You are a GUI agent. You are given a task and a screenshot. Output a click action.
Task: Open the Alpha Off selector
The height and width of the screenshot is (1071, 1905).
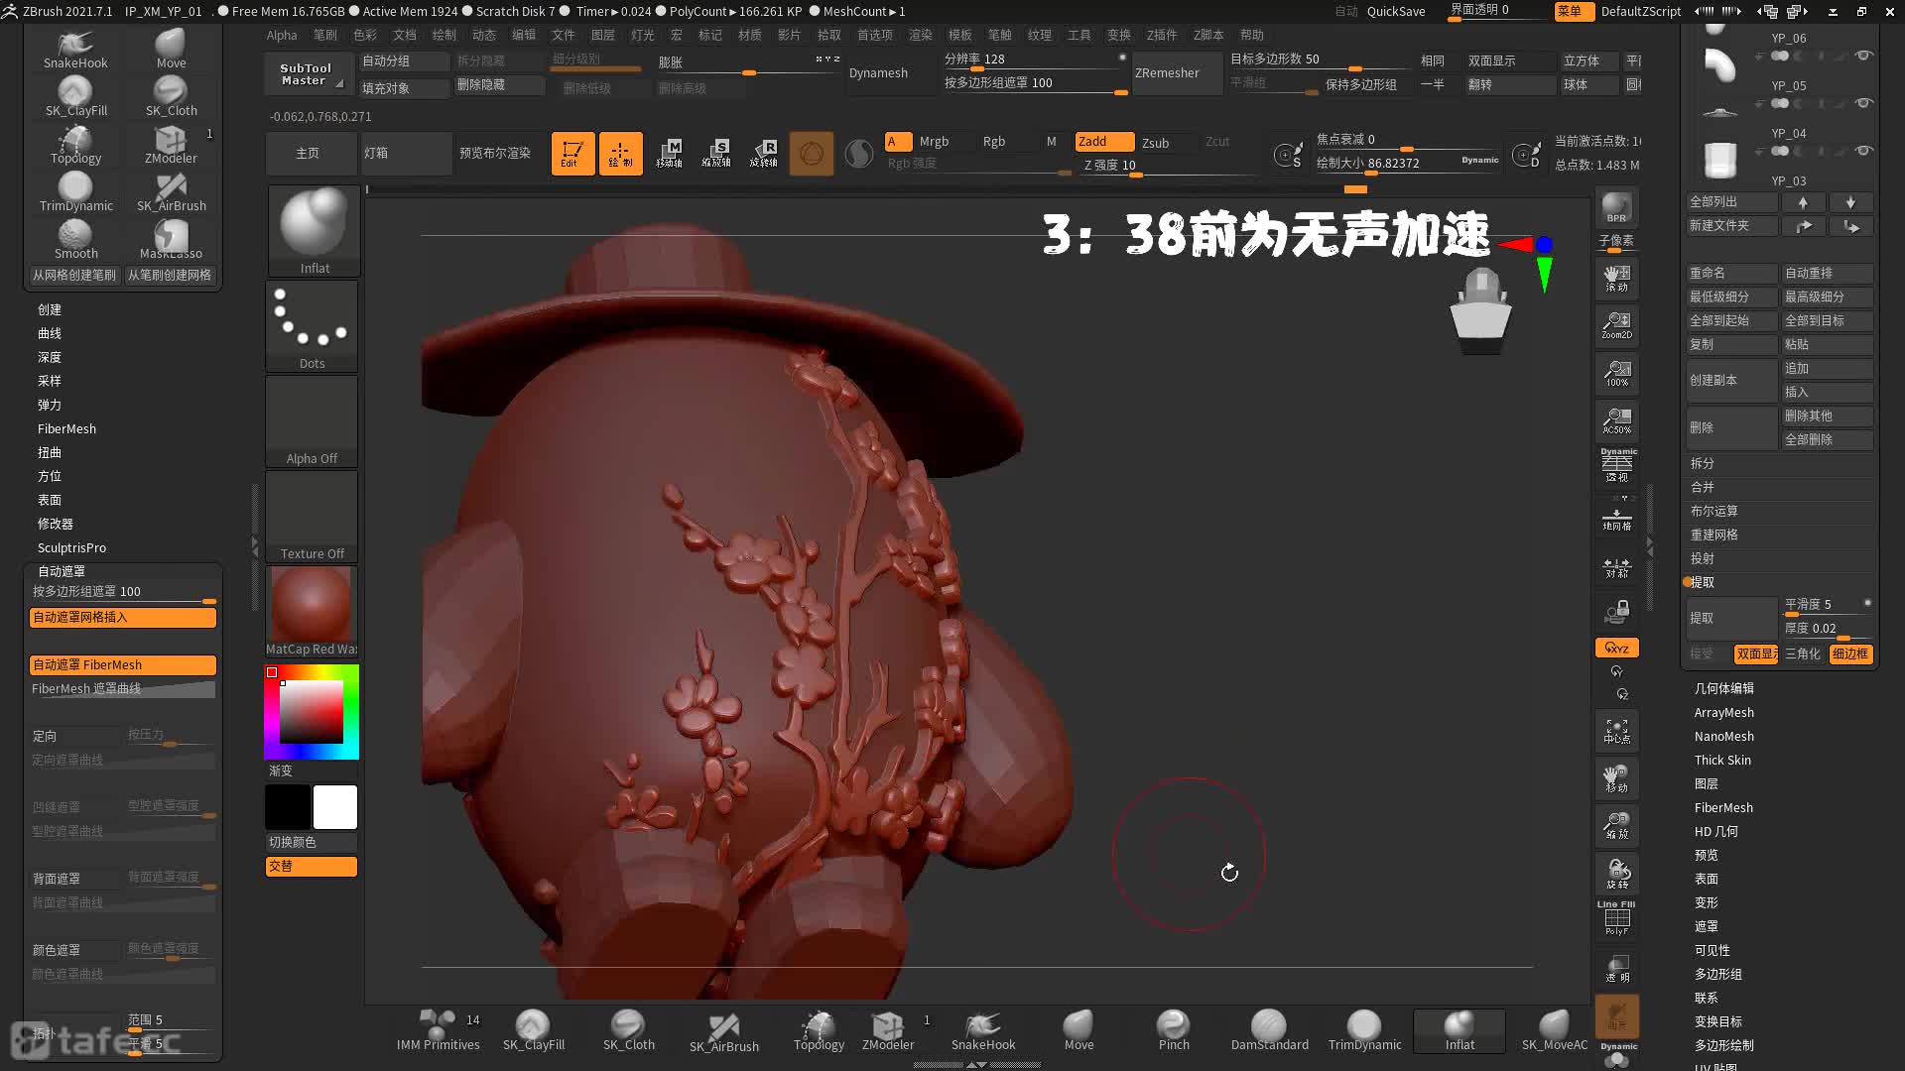tap(312, 420)
